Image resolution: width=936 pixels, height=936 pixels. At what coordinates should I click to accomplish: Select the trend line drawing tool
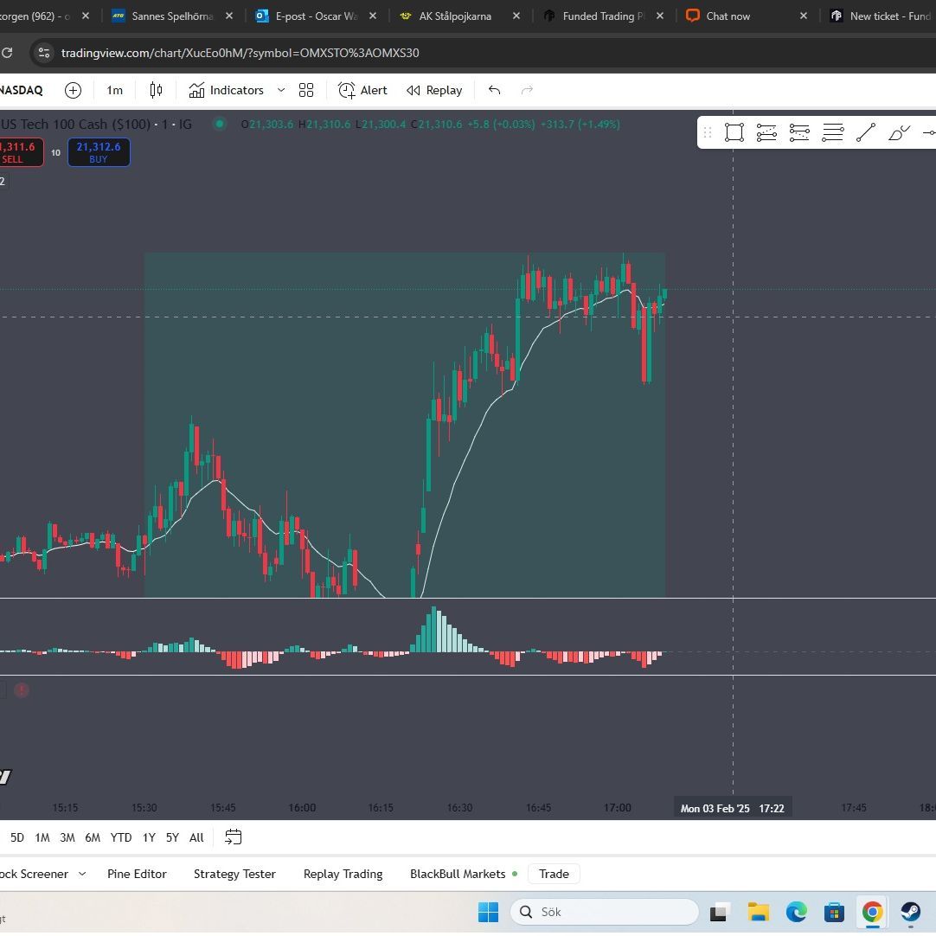866,132
